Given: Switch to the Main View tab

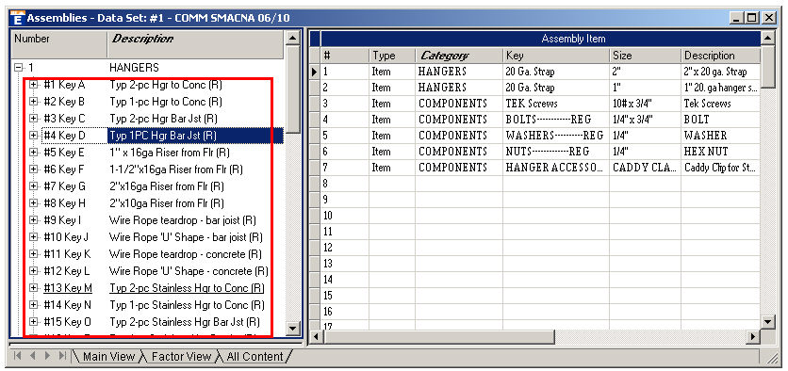Looking at the screenshot, I should point(108,357).
